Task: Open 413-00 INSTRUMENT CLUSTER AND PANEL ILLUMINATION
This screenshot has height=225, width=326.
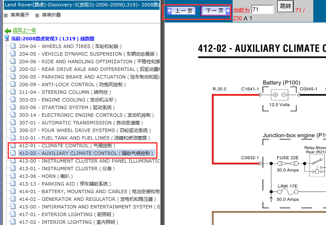Action: tap(89, 161)
